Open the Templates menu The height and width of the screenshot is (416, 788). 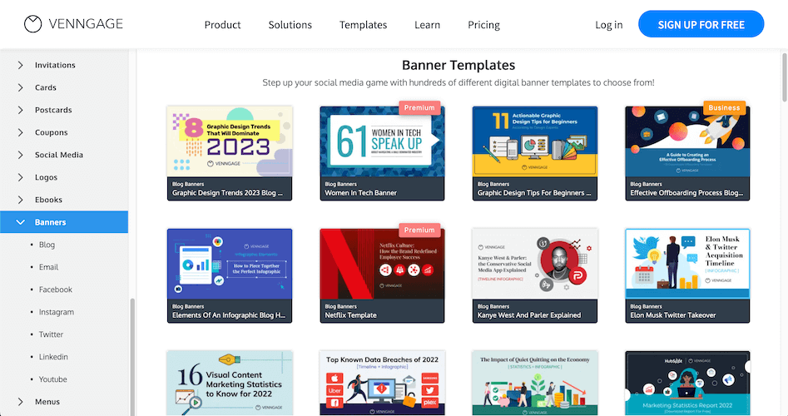tap(364, 25)
